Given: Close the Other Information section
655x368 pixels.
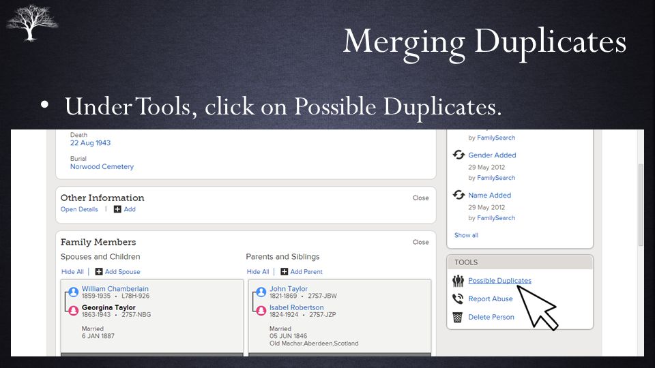Looking at the screenshot, I should (421, 198).
